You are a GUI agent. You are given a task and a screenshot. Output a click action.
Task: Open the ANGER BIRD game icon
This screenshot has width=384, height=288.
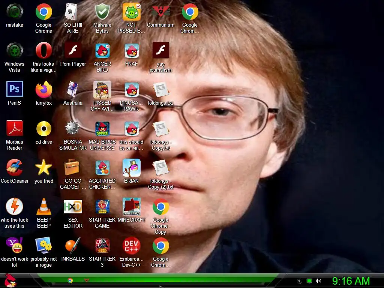pos(102,51)
